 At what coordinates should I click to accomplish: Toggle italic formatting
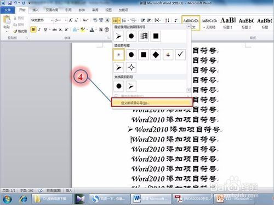pyautogui.click(x=39, y=30)
